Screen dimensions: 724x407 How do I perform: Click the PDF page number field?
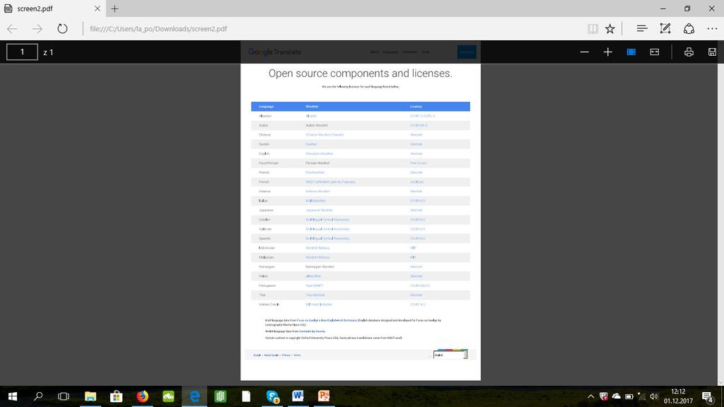pos(22,52)
